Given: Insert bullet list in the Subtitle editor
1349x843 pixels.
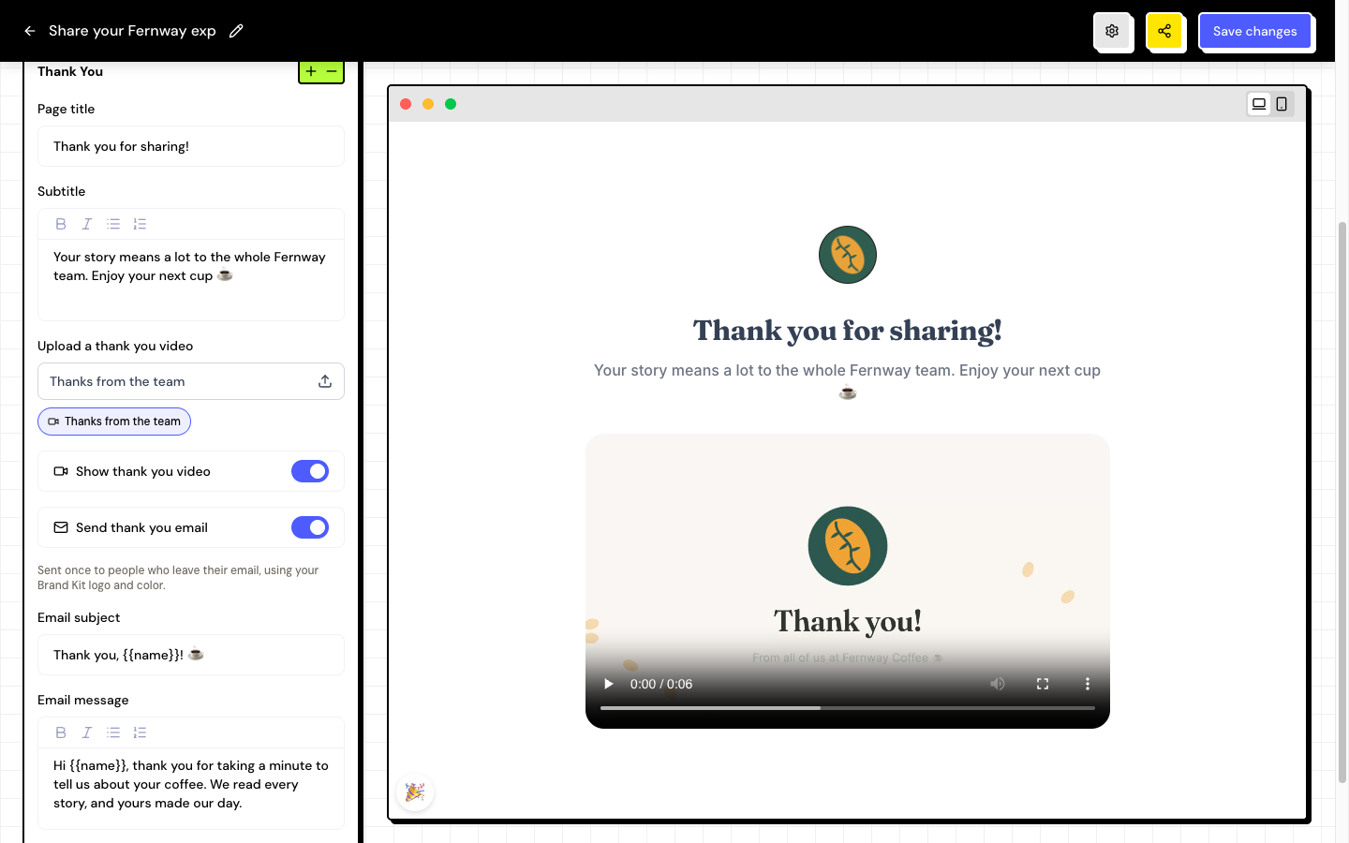Looking at the screenshot, I should [x=113, y=224].
